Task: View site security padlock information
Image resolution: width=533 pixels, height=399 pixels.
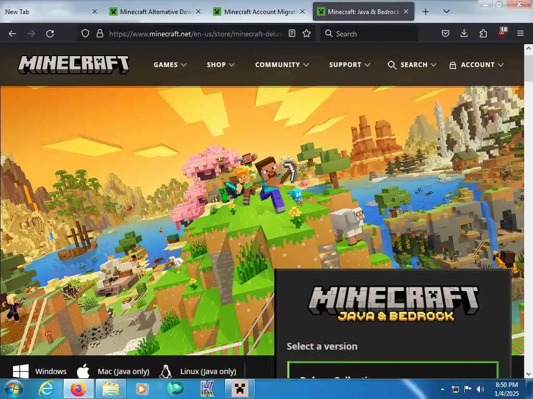Action: (99, 33)
